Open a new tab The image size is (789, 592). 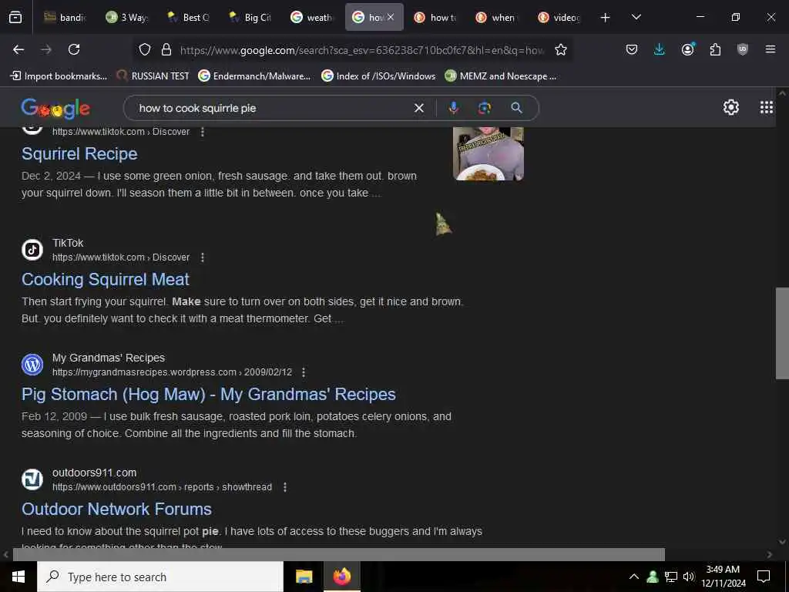(x=605, y=18)
